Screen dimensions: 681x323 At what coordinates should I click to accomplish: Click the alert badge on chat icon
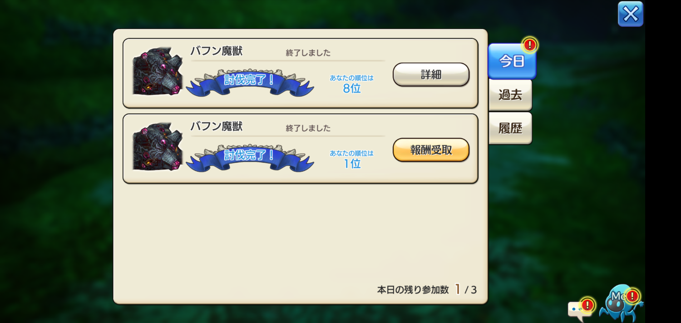(587, 304)
